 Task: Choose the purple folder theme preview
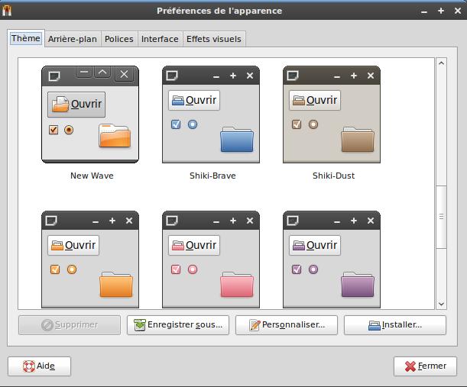pyautogui.click(x=332, y=260)
